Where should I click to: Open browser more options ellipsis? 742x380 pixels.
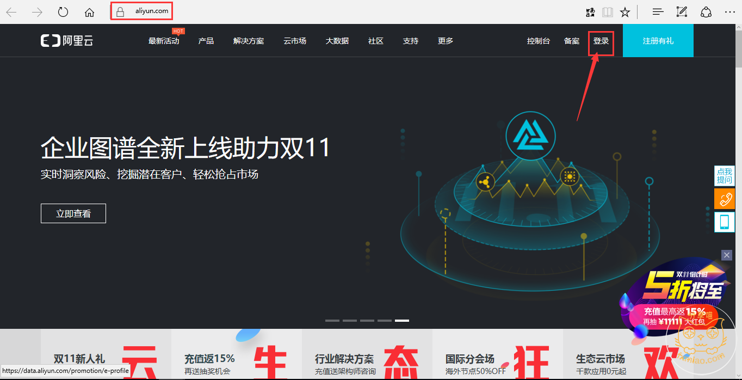coord(729,12)
